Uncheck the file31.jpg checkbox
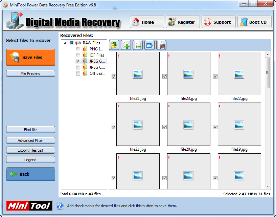Screen dimensions: 276x217 [114, 76]
